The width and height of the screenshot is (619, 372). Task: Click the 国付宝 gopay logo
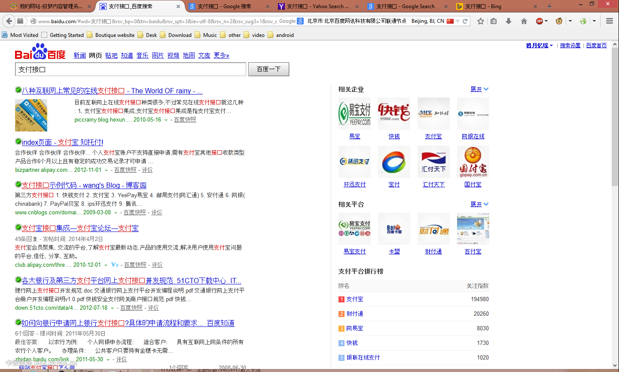[473, 162]
